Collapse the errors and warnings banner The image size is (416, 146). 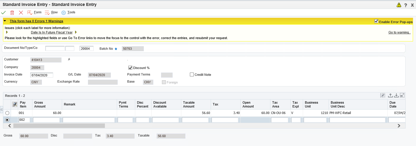(x=5, y=21)
